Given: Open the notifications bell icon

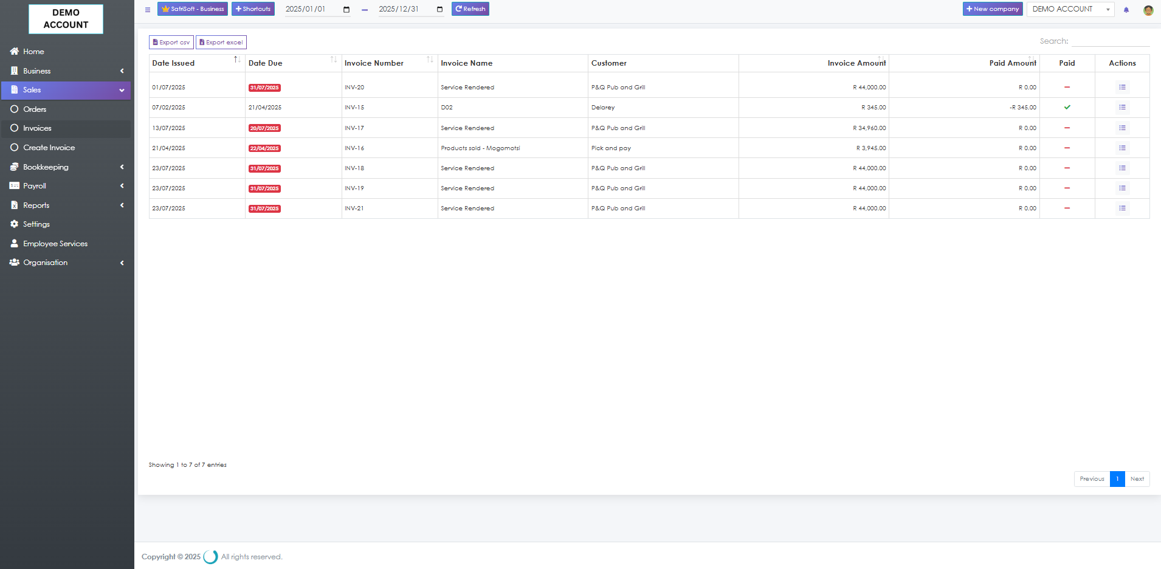Looking at the screenshot, I should pyautogui.click(x=1126, y=10).
